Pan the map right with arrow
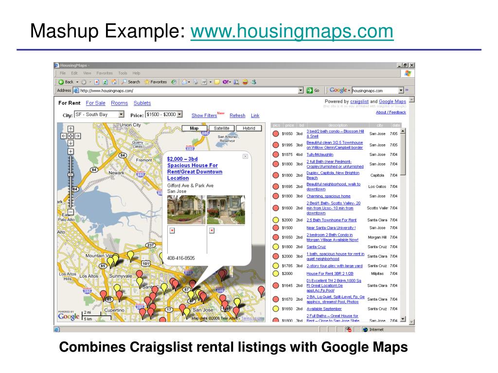 [77, 136]
